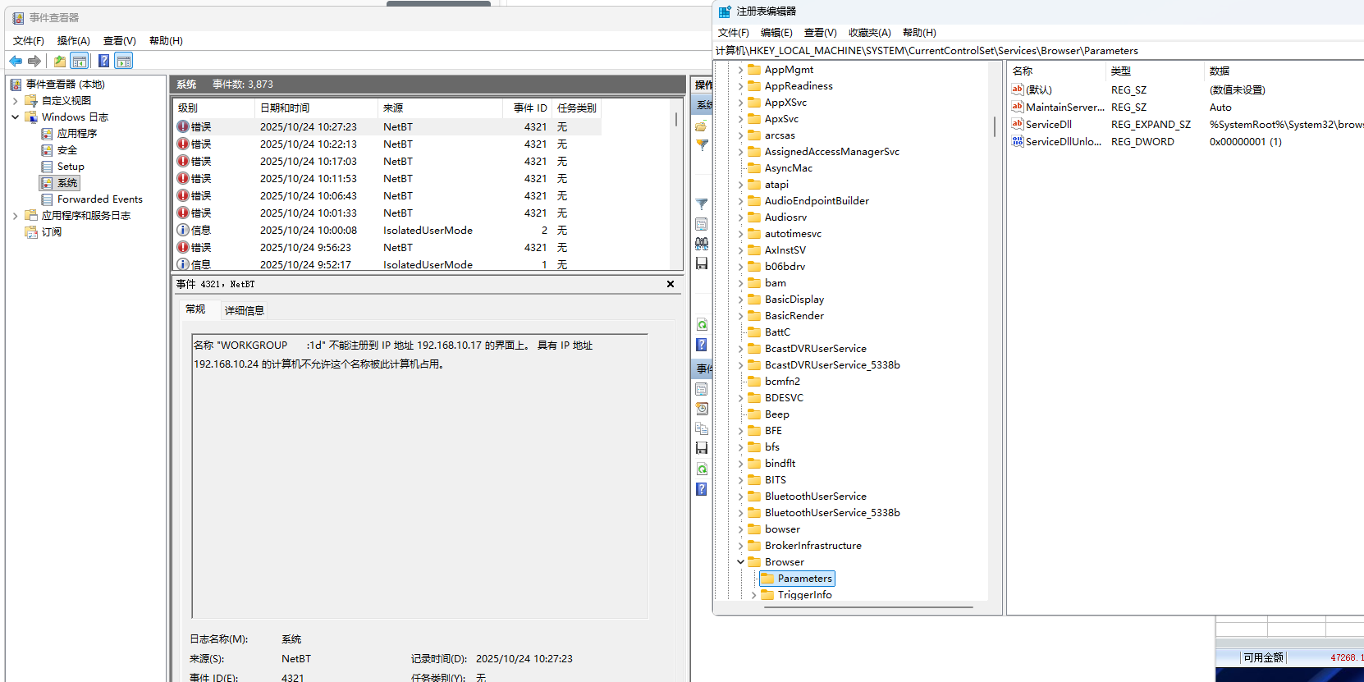Switch to the 详细信息 tab
The height and width of the screenshot is (682, 1364).
point(245,310)
